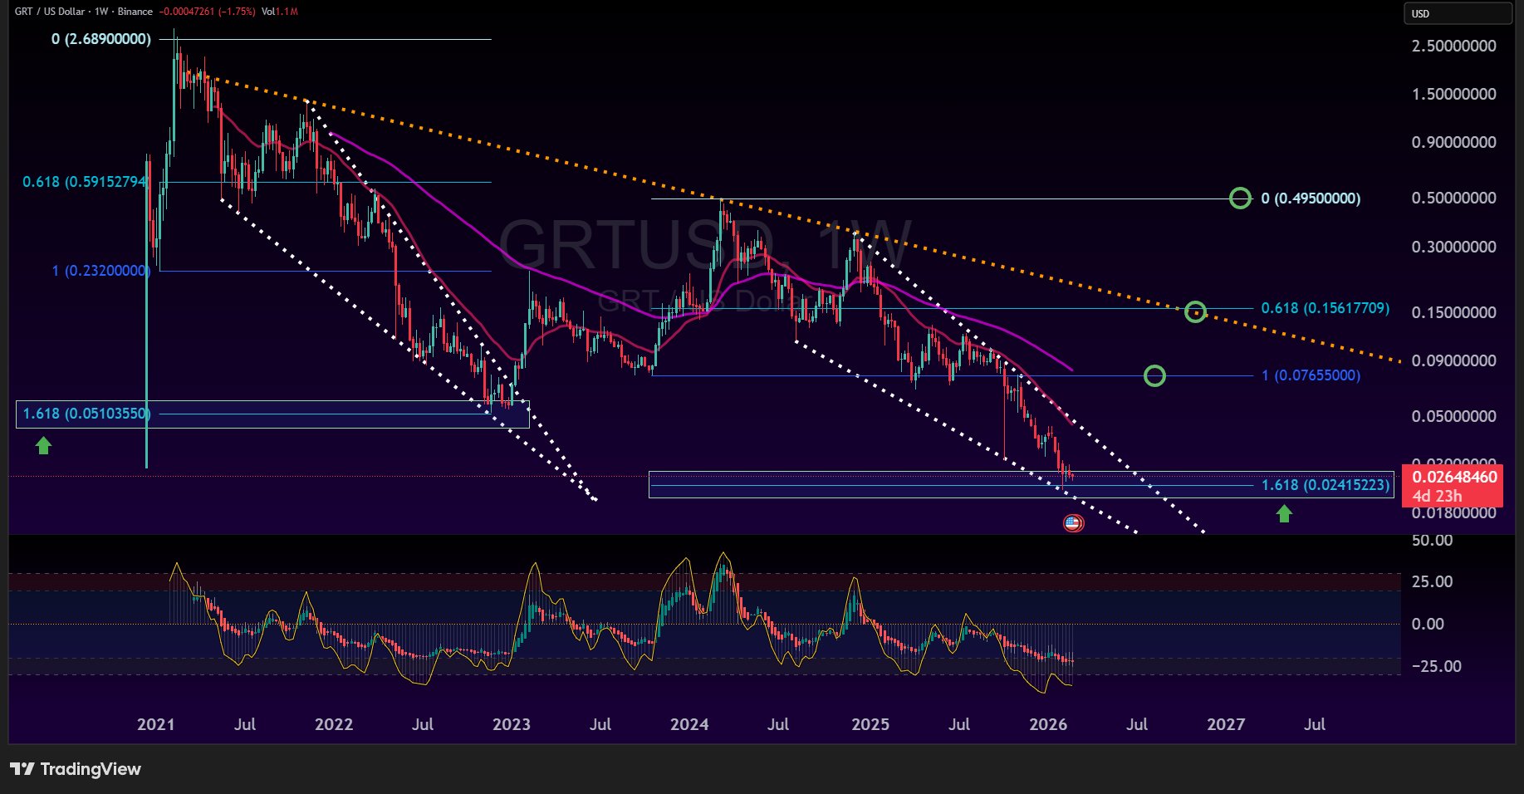Click green up arrow below 0.02415223 box
The width and height of the screenshot is (1524, 794).
click(1284, 515)
